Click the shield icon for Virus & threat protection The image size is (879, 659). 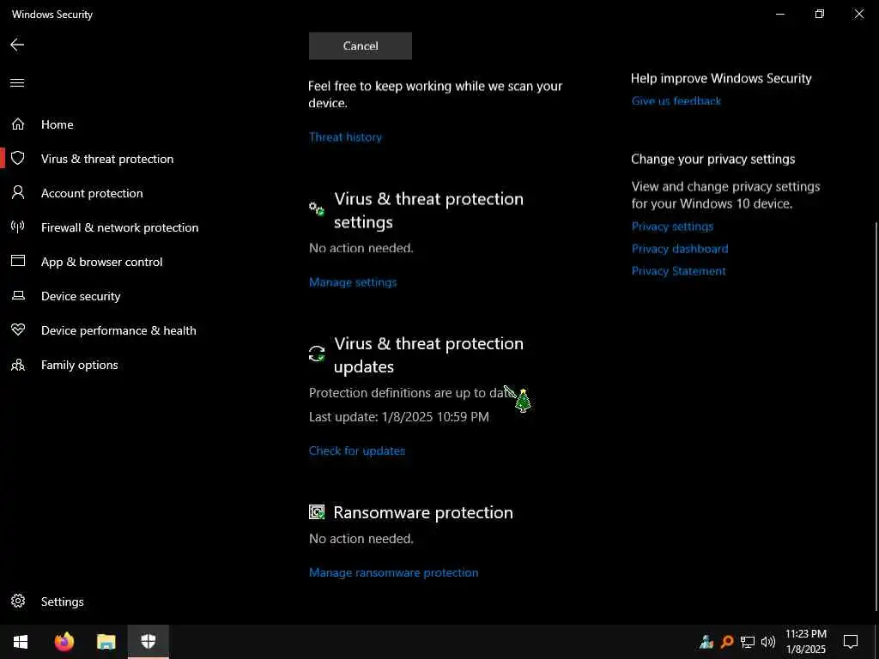click(18, 158)
